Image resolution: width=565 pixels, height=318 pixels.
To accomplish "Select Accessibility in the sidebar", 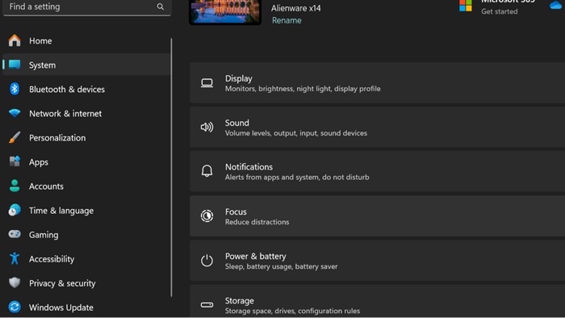I will [x=86, y=259].
